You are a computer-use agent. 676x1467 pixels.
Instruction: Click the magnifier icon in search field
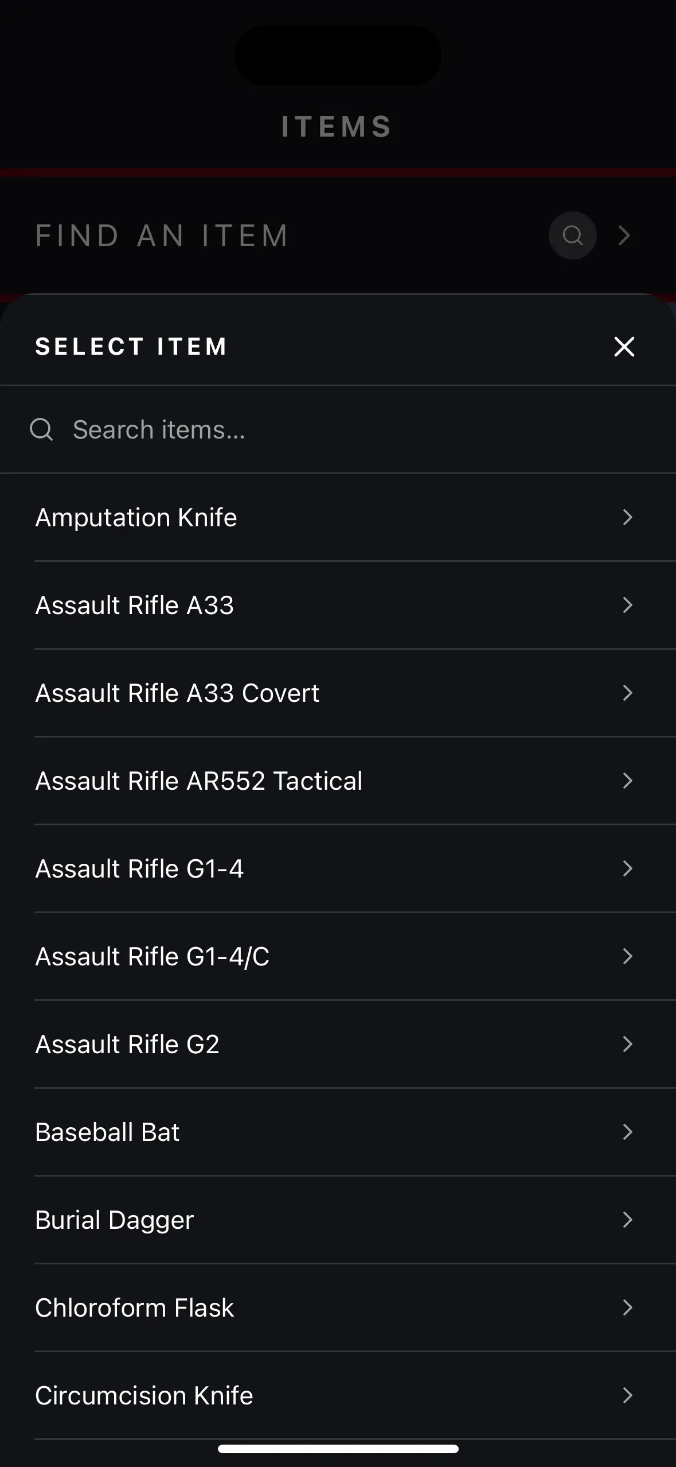pos(41,429)
